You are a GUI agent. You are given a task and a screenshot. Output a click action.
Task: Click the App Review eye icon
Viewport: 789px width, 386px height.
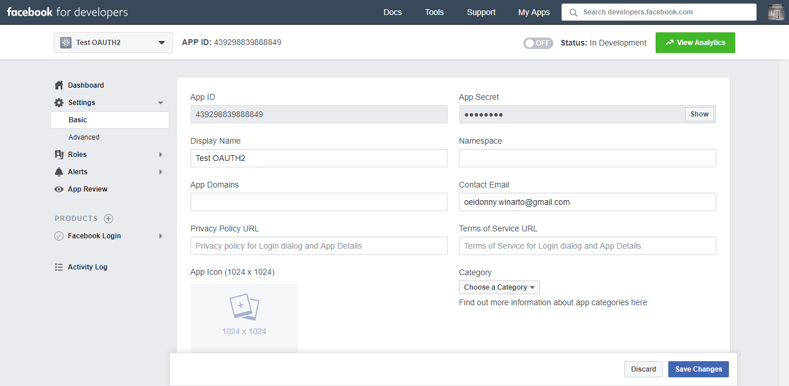point(59,189)
